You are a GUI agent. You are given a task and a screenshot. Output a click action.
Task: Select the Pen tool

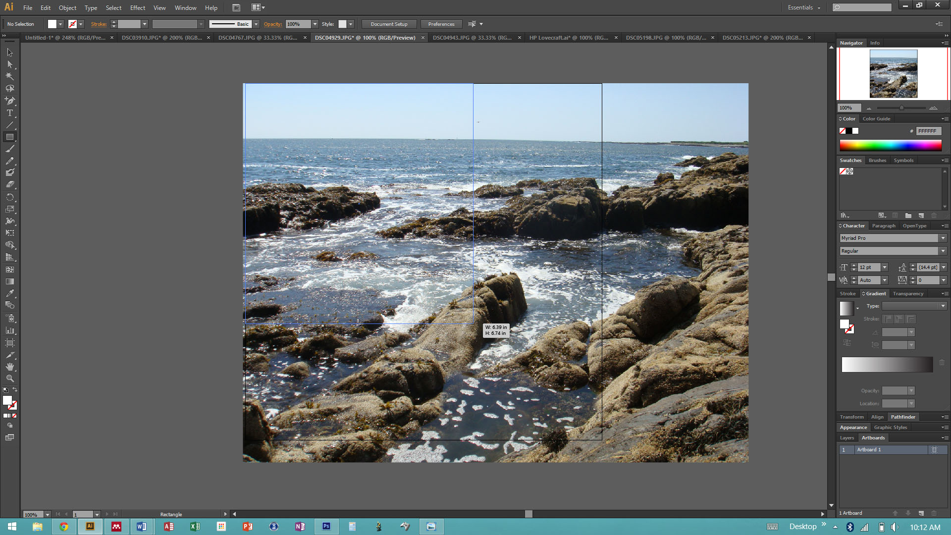9,101
